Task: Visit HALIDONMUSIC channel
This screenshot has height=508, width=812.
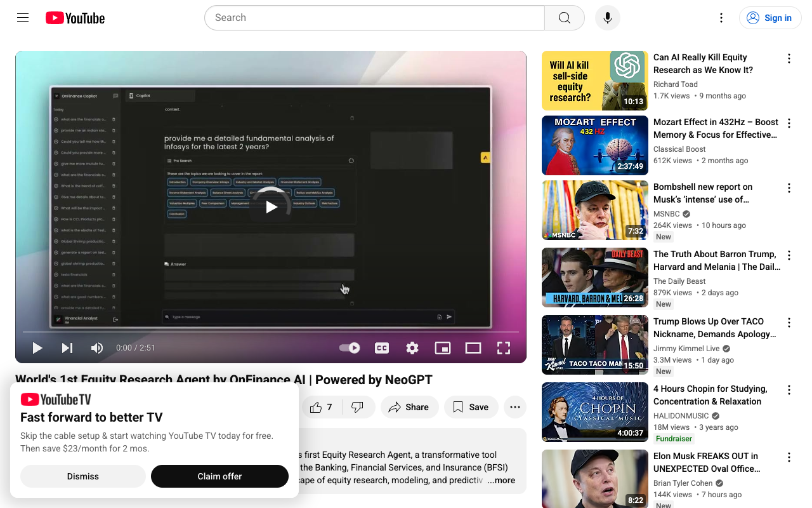Action: pos(681,416)
